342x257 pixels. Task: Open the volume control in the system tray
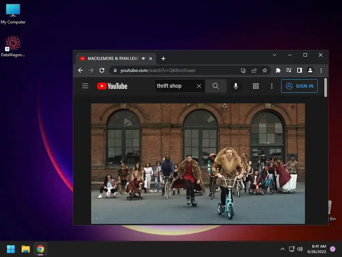(300, 249)
